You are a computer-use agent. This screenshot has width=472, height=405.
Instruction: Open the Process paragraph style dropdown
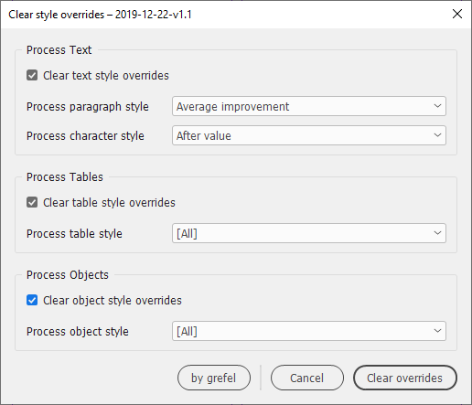click(309, 106)
